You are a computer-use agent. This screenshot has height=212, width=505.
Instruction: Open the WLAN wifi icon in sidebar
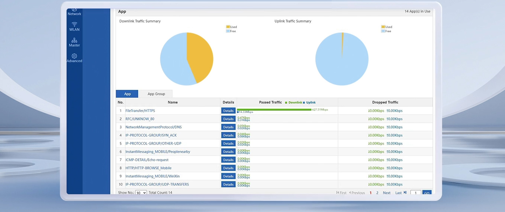[74, 24]
